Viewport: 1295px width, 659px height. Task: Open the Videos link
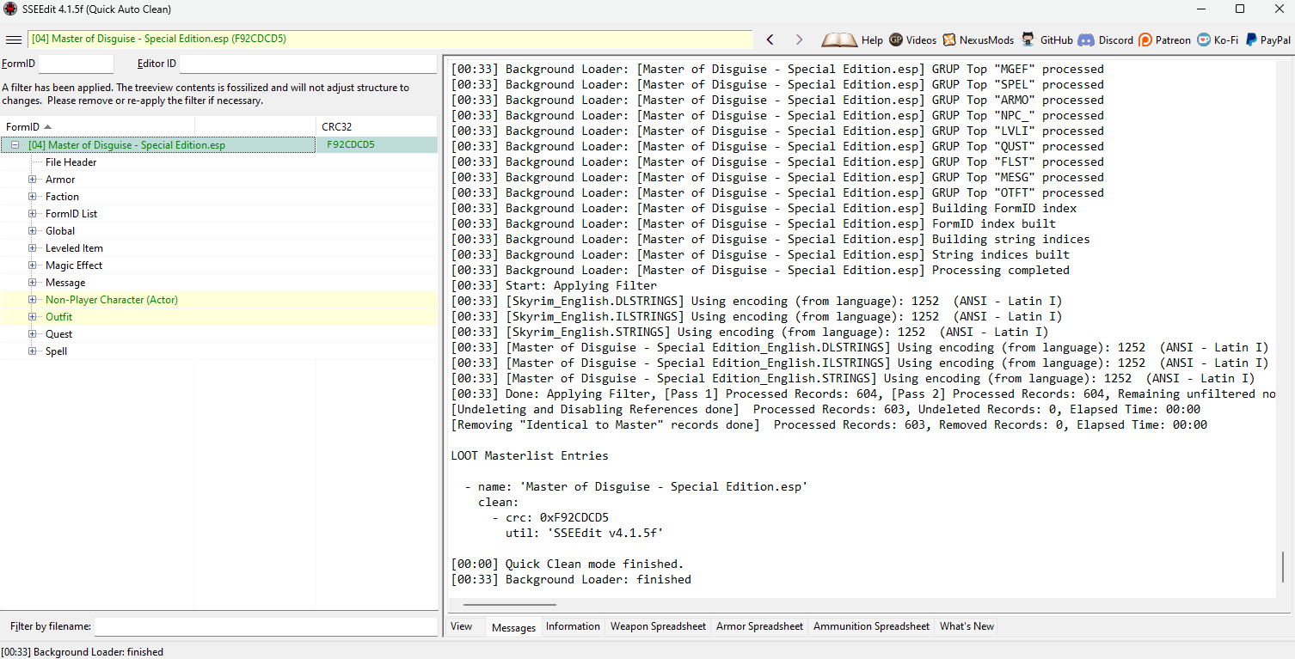(912, 40)
